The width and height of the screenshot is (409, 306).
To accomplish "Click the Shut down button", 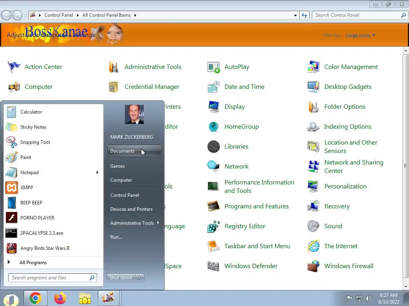I will coord(121,278).
